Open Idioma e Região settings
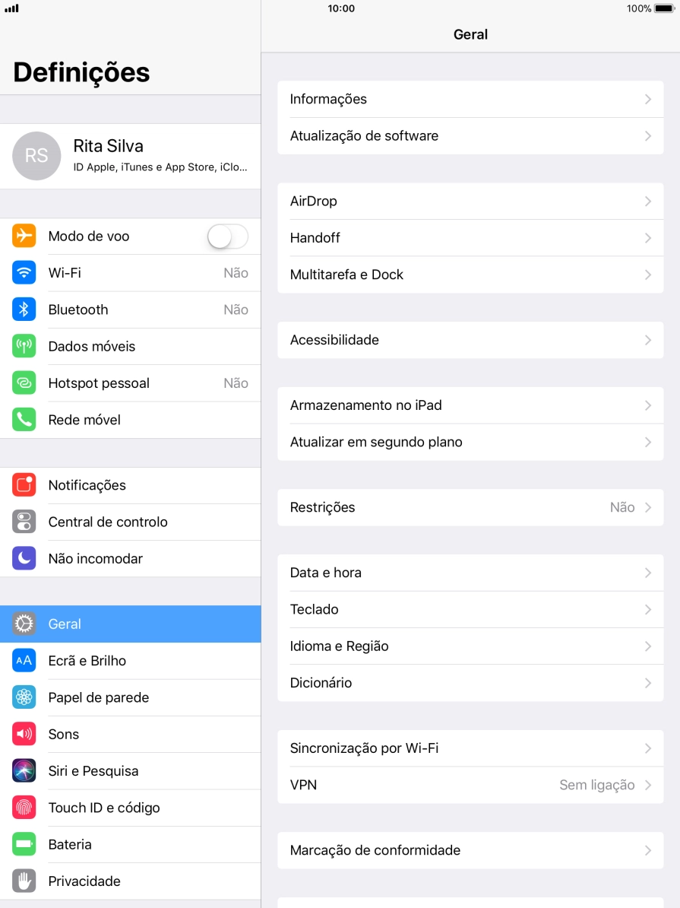 tap(470, 646)
